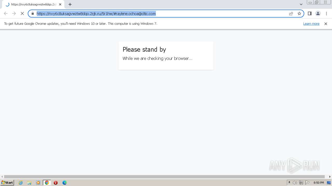Share this page icon in address bar

(291, 13)
